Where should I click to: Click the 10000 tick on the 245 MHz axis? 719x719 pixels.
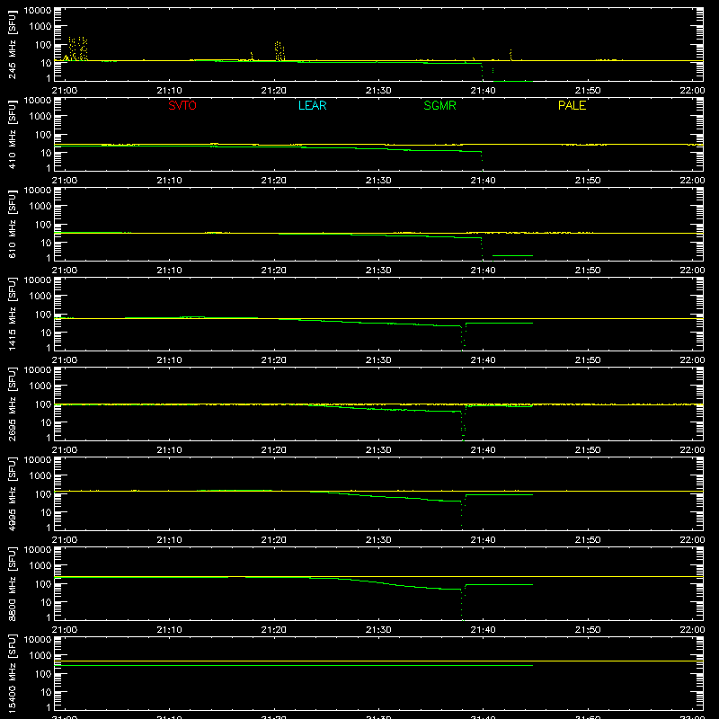38,11
